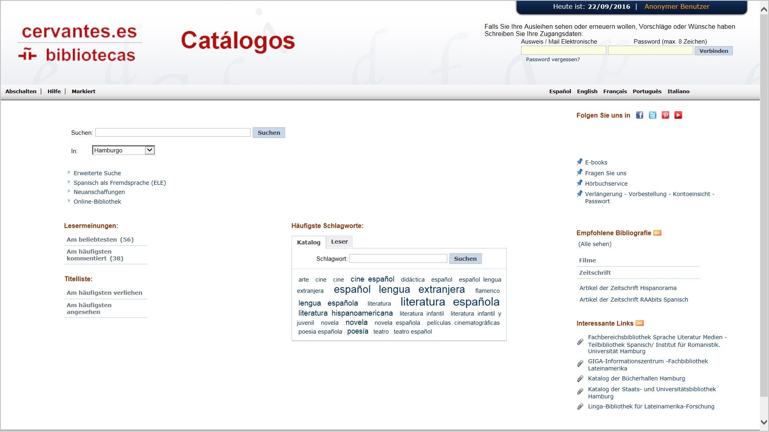Click the tag 'películas cinematográficas'

pyautogui.click(x=463, y=323)
